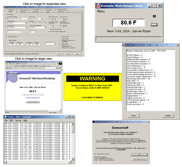The height and width of the screenshot is (167, 182).
Task: Toggle Connect to sensor on program start
Action: click(x=49, y=31)
